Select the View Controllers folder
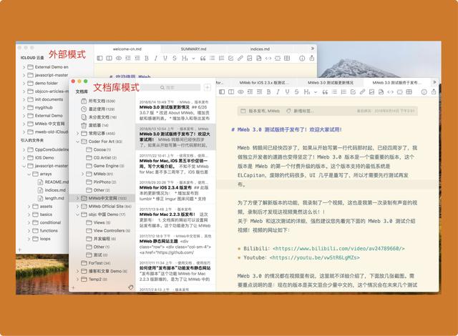Screen dimensions: 458x336 (x=102, y=230)
